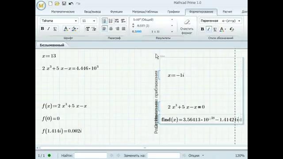This screenshot has height=159, width=283.
Task: Undo the last action
Action: point(71,4)
